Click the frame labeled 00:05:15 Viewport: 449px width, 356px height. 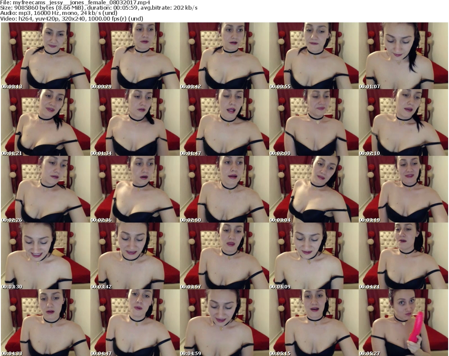point(314,323)
